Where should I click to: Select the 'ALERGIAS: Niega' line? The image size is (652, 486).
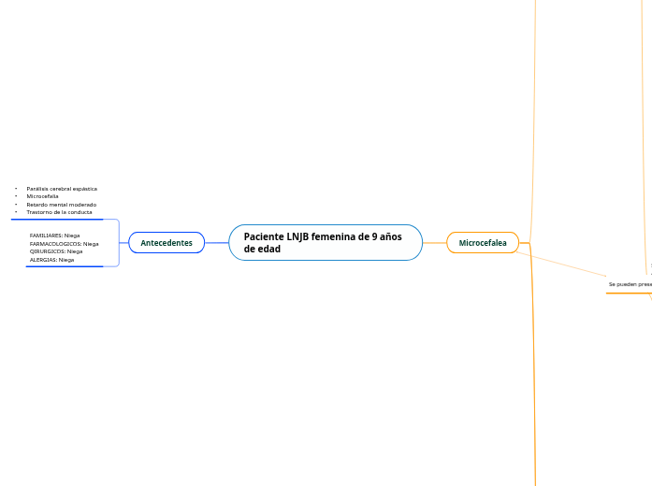pos(51,259)
